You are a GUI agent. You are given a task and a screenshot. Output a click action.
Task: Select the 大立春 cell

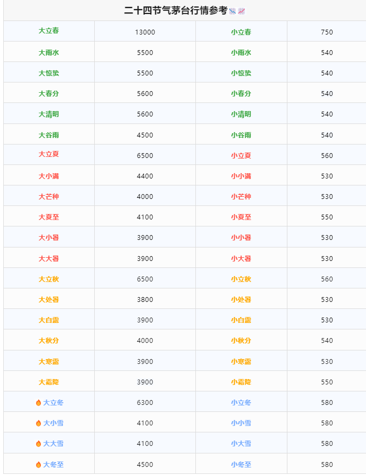(48, 31)
